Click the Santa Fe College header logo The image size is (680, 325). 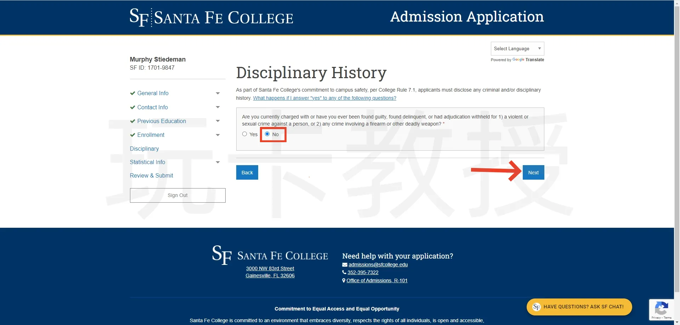click(211, 17)
